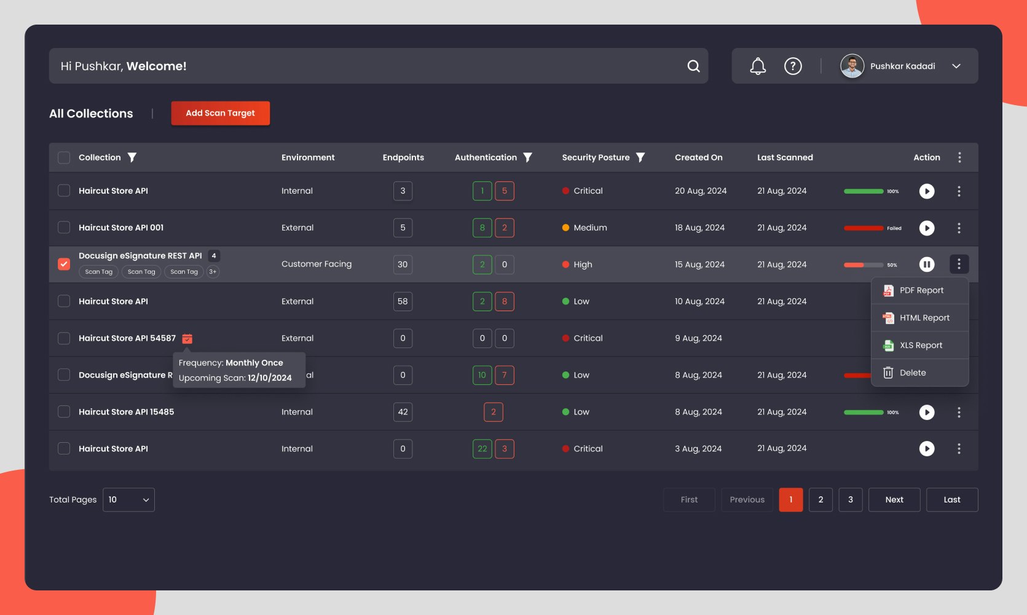Check the Haircut Store API 001 row checkbox

64,228
